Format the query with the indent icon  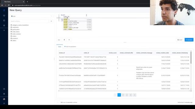coord(64,40)
